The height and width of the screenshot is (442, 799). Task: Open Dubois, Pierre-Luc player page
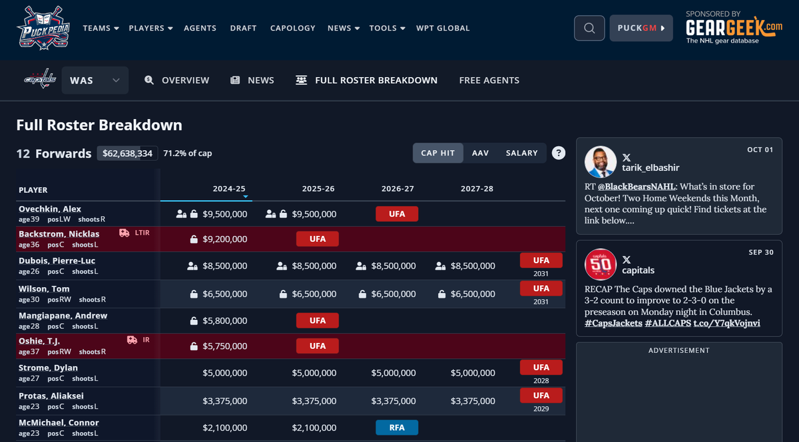tap(58, 261)
